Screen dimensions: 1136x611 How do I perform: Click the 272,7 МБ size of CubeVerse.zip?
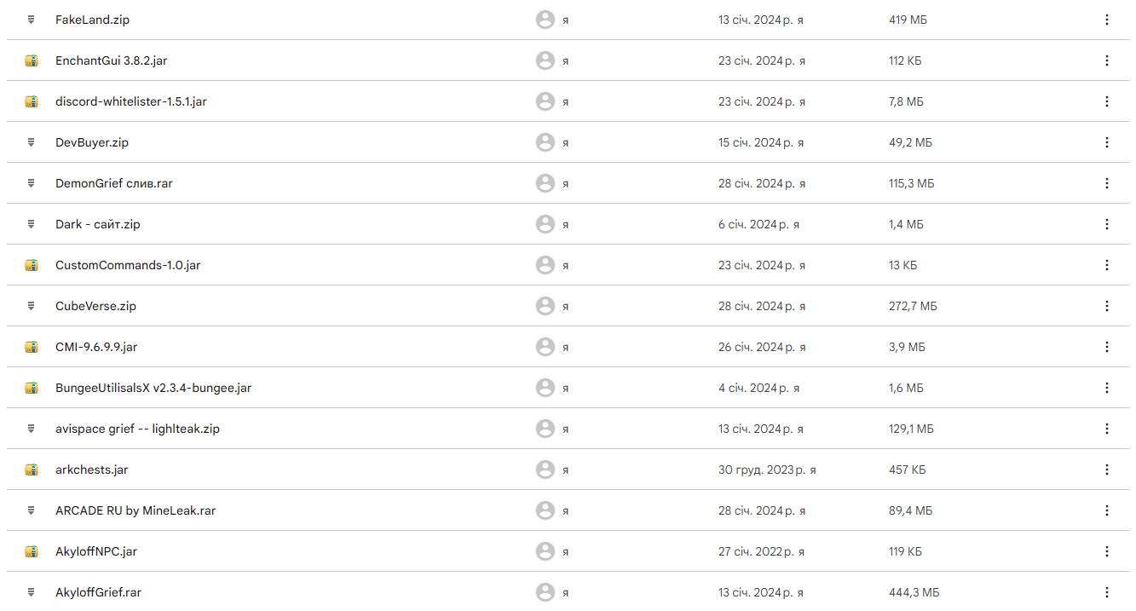913,306
